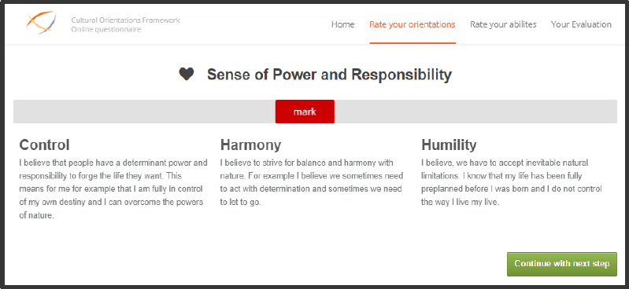Click the red mark slider handle

pyautogui.click(x=305, y=112)
